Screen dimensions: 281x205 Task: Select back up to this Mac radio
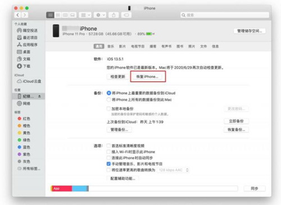point(108,99)
